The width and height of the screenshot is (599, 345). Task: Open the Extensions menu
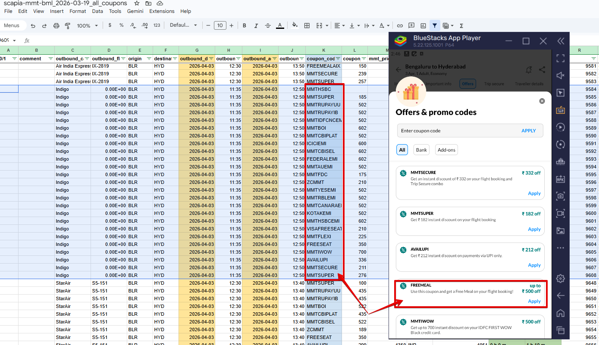click(x=162, y=11)
